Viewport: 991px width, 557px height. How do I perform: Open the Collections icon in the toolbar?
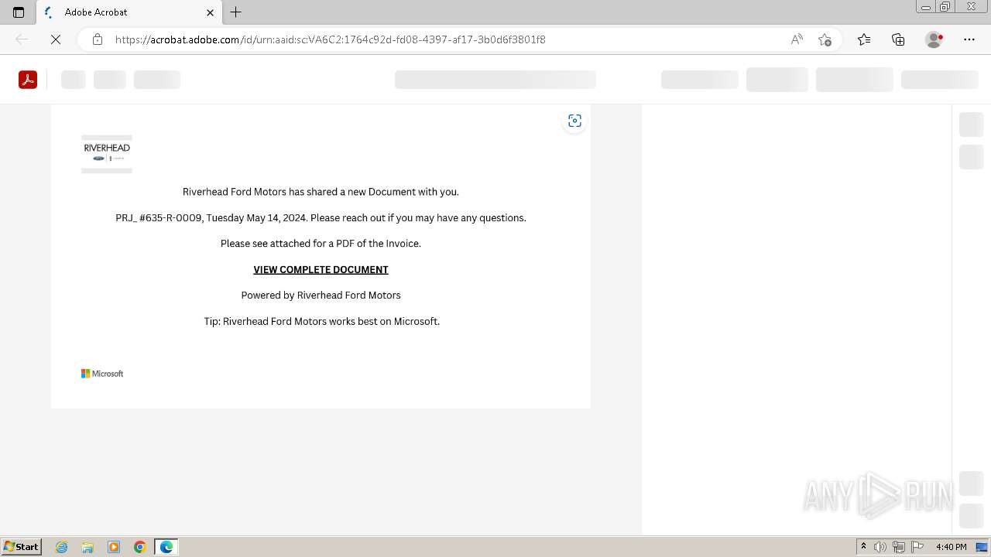point(898,39)
